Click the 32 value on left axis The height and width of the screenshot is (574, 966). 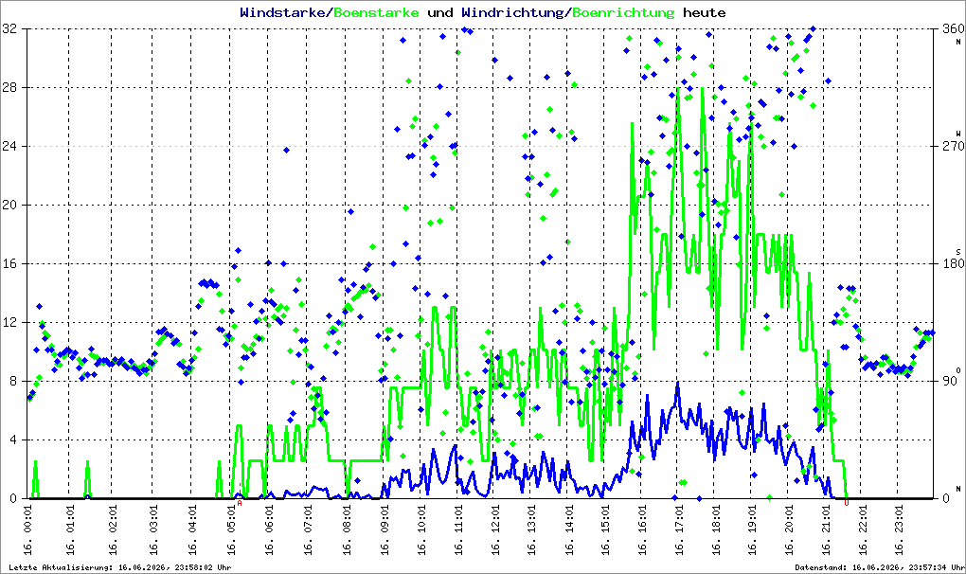point(9,29)
